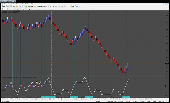
Task: Open the Insert menu
Action: (13, 4)
